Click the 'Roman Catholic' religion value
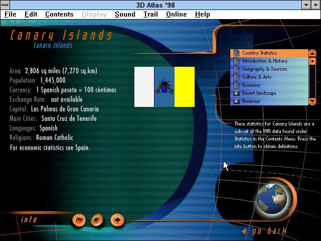Viewport: 321px width, 241px height. [55, 138]
